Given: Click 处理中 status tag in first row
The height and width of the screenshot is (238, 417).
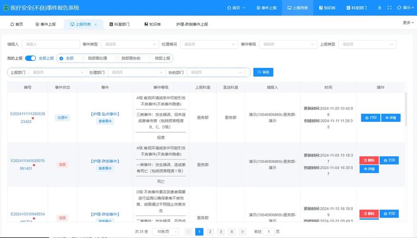Looking at the screenshot, I should point(63,118).
